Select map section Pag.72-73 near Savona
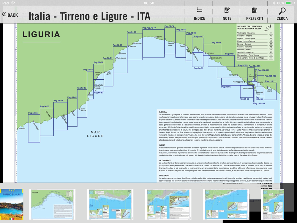The width and height of the screenshot is (297, 223). 120,60
